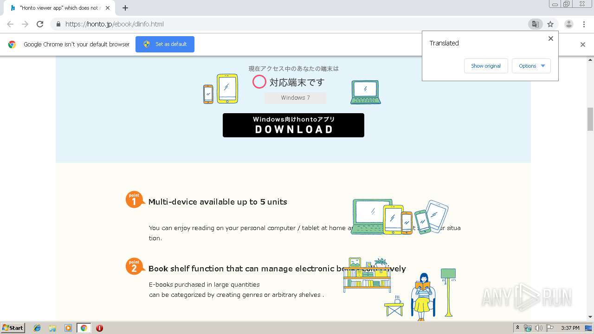The image size is (594, 334).
Task: Close the Translated popup
Action: pyautogui.click(x=551, y=39)
